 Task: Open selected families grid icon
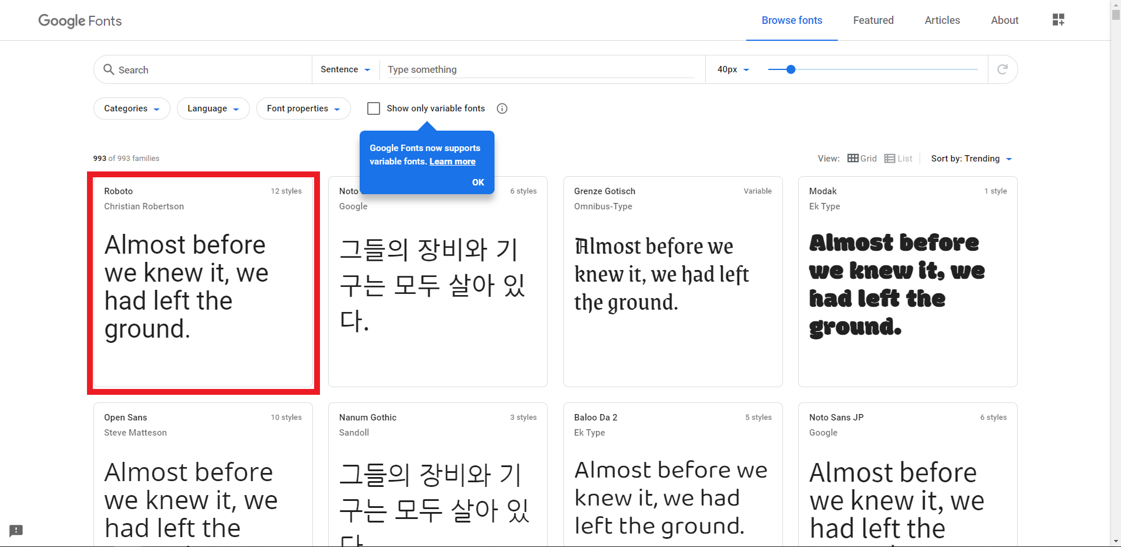click(x=1059, y=20)
